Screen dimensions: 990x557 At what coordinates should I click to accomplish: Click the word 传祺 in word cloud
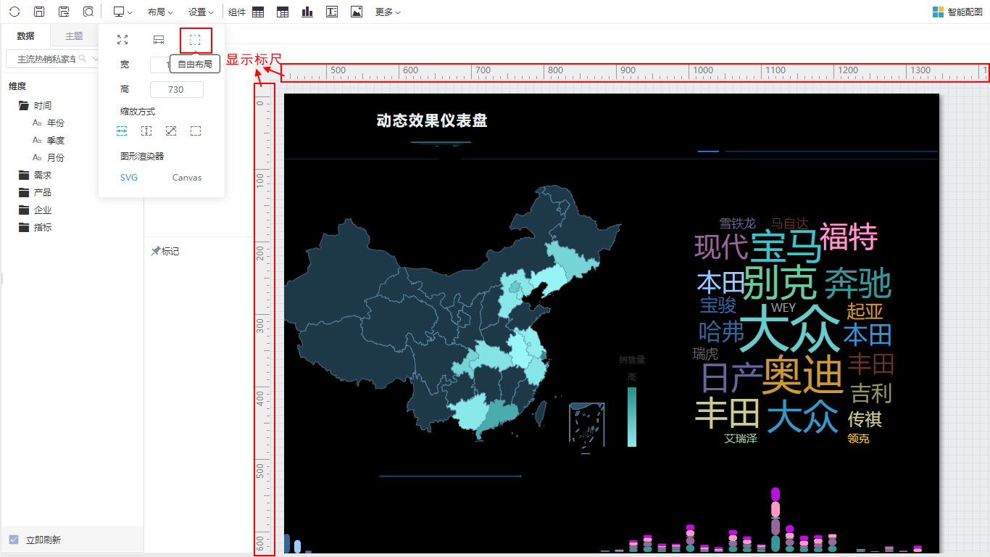coord(865,419)
